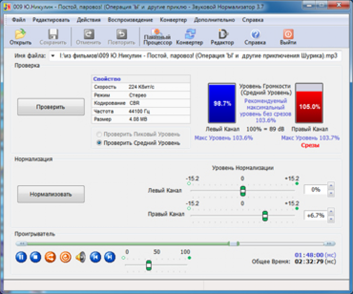The image size is (353, 294).
Task: Decrease Правый Канал percentage with down arrow
Action: (331, 219)
